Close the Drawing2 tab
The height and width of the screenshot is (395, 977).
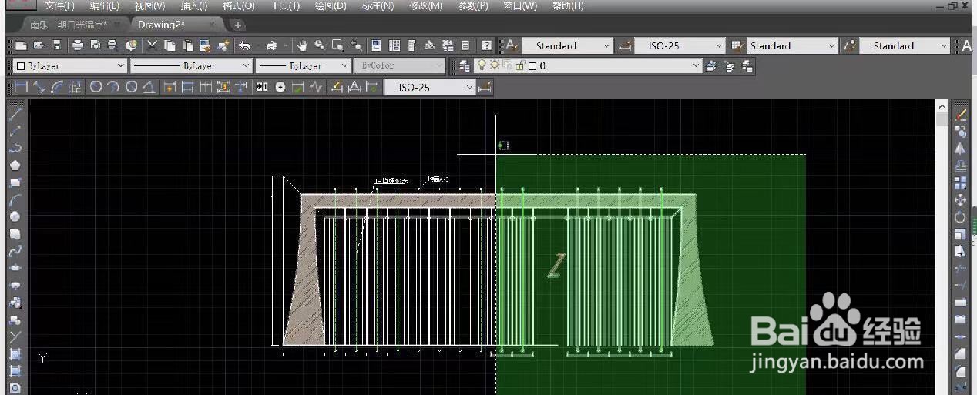pos(212,25)
